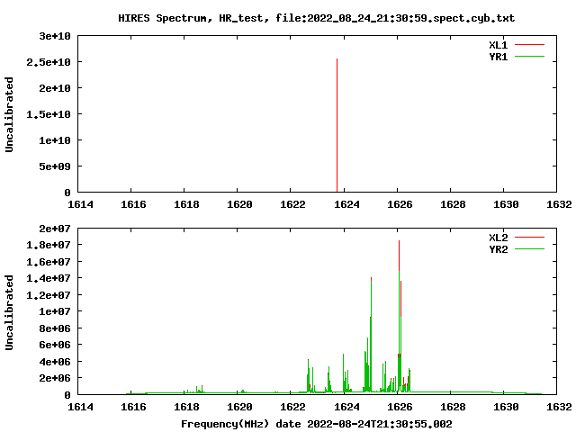Click the 2e+10 tick label
Screen dimensions: 576x432
pyautogui.click(x=55, y=88)
